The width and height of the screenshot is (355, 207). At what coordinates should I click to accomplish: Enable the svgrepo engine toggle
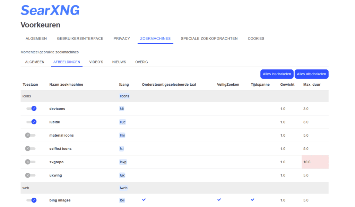point(31,162)
